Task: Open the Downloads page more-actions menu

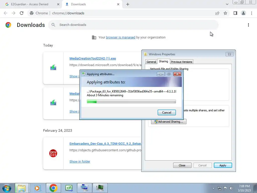Action: coord(248,25)
